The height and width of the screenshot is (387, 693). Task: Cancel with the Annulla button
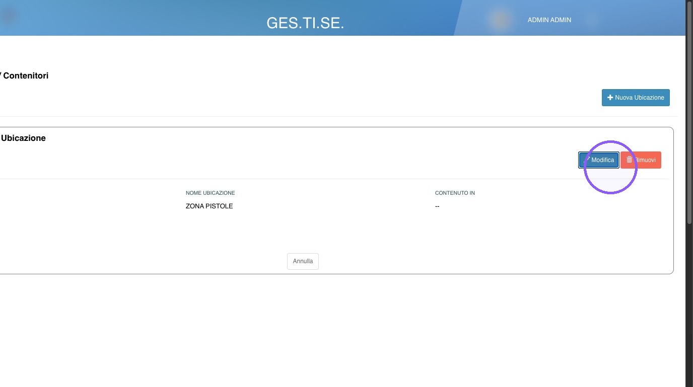tap(303, 261)
